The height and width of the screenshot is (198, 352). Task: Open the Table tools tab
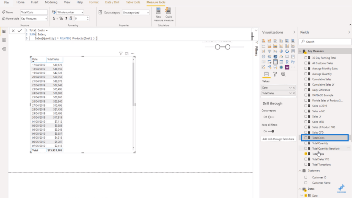click(x=133, y=2)
